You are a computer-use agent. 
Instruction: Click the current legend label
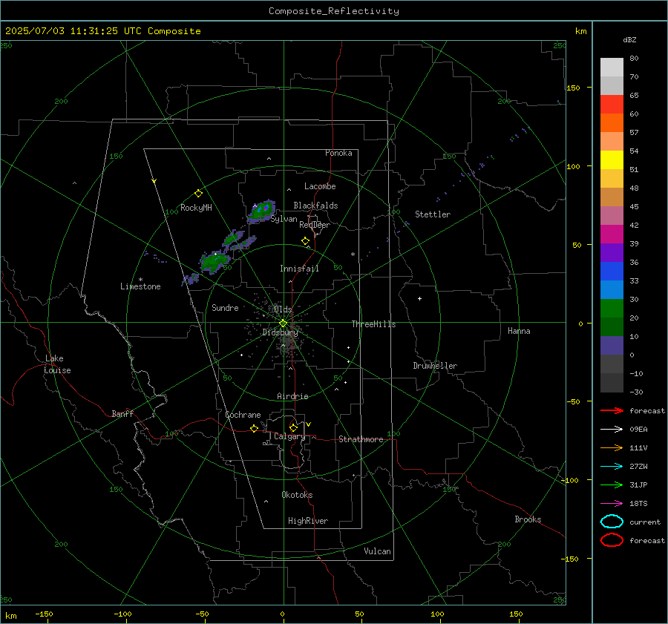645,522
